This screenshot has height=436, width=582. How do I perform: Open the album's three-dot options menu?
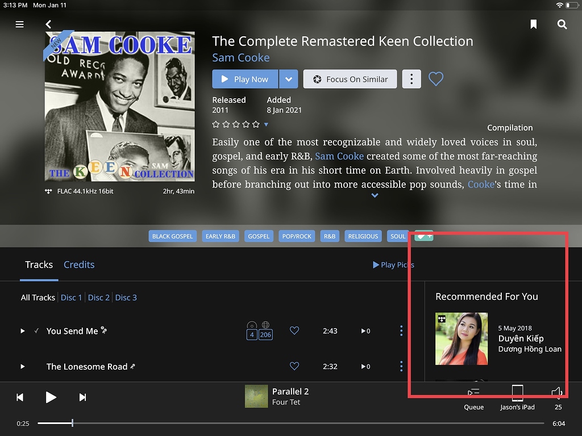(x=411, y=79)
